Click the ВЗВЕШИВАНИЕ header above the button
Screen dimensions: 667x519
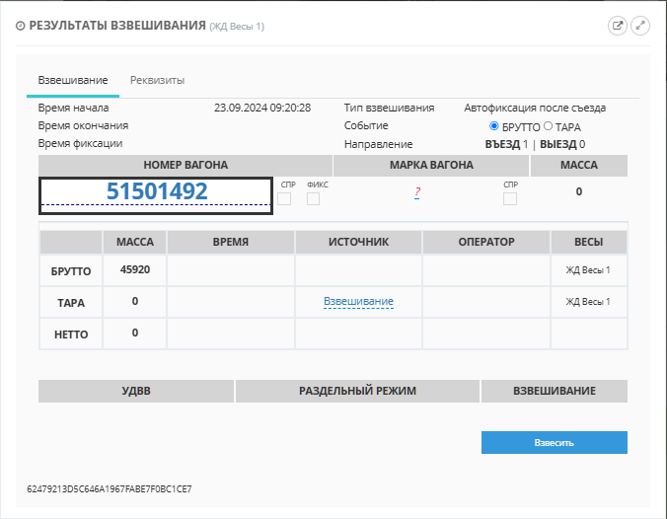tap(554, 391)
